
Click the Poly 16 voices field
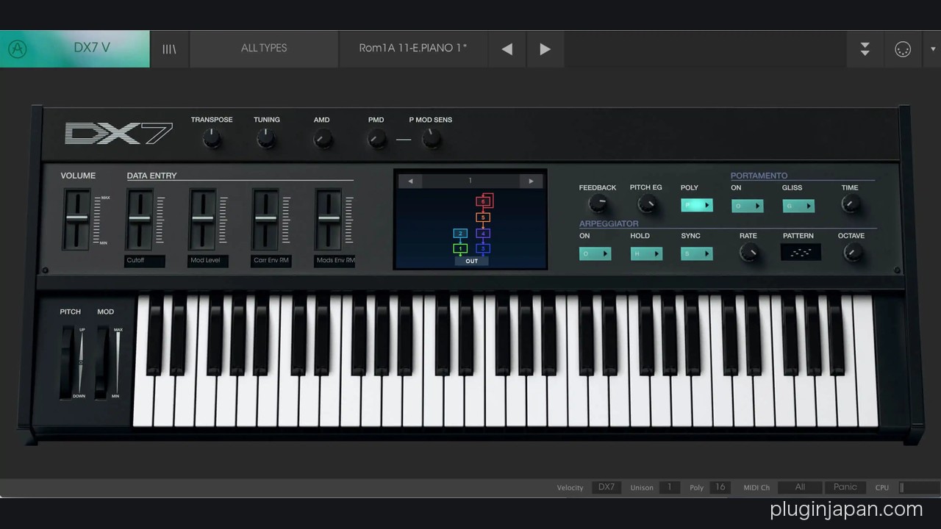(x=720, y=487)
